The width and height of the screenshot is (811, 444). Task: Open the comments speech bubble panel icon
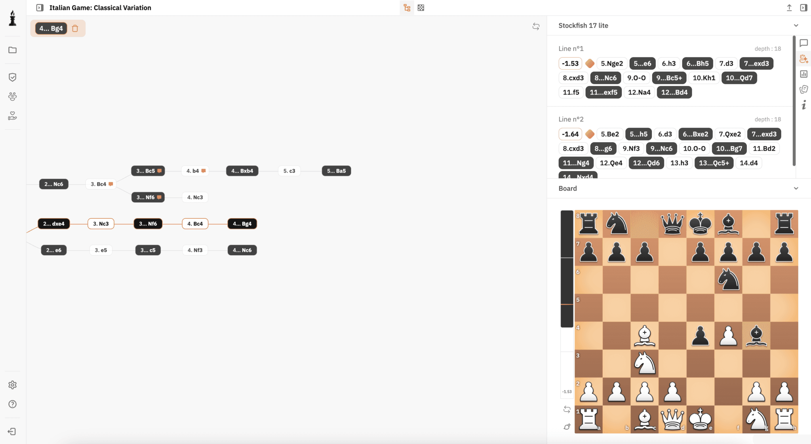(804, 43)
